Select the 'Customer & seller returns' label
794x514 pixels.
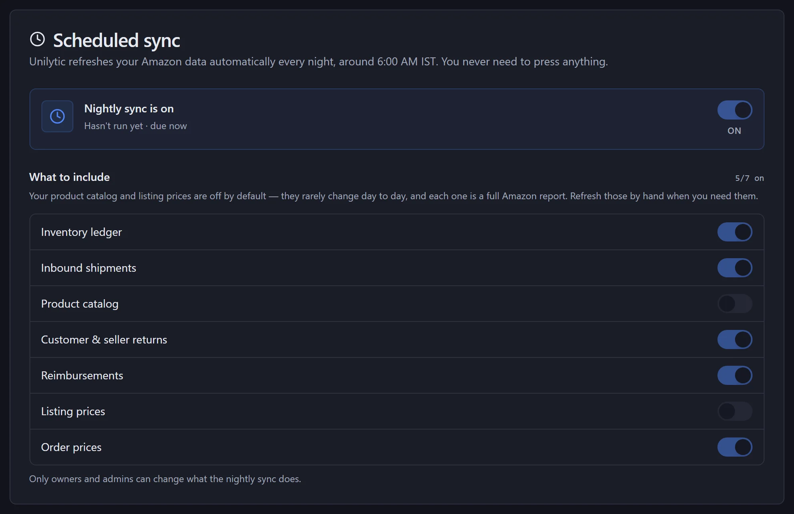click(104, 340)
